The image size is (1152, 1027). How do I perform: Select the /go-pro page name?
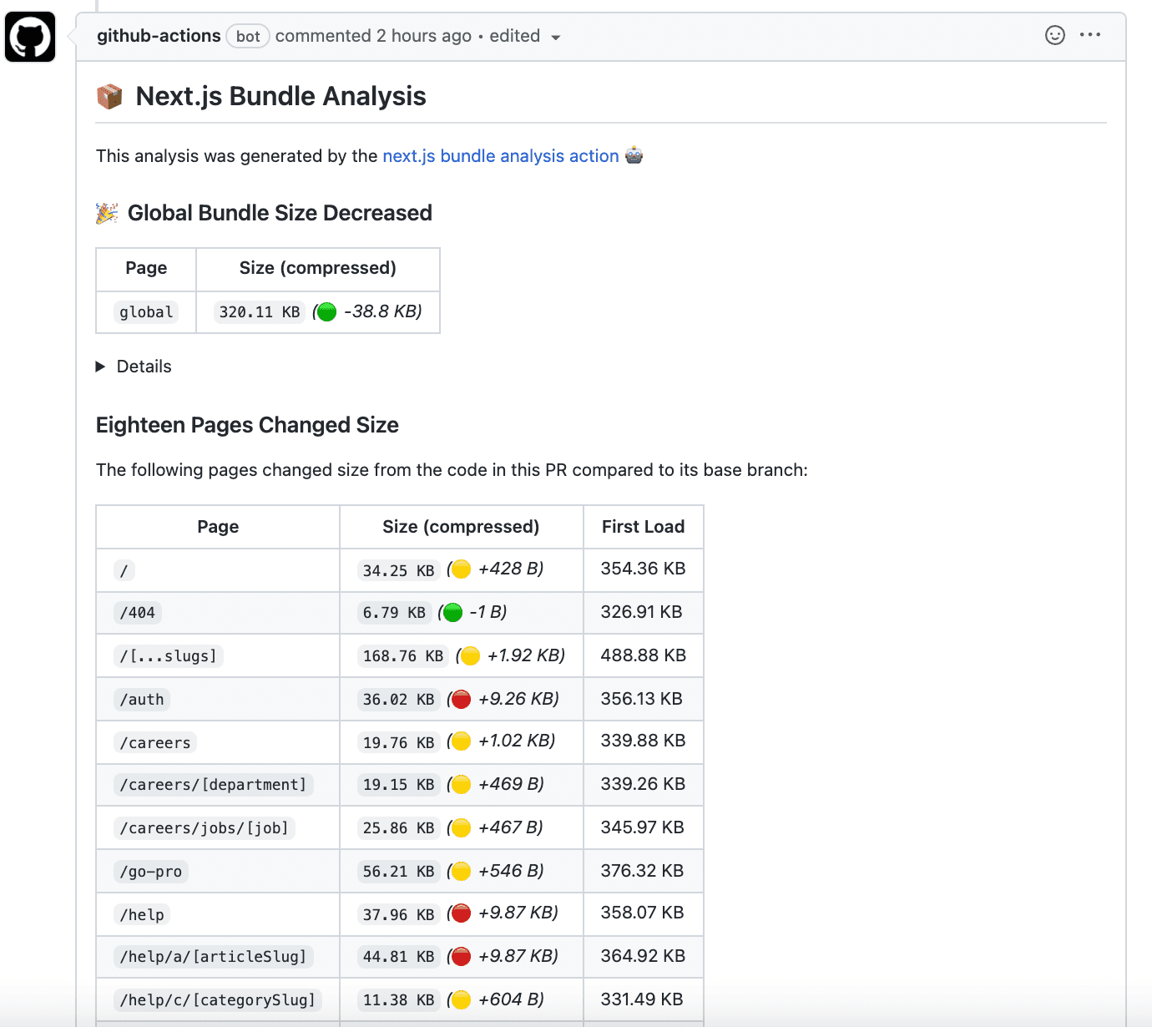(x=151, y=872)
